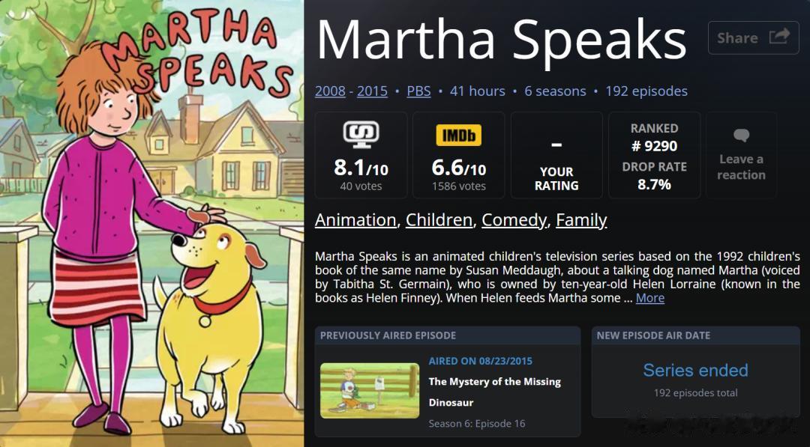Viewport: 810px width, 447px height.
Task: Expand the description with More
Action: coord(649,298)
